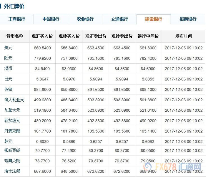The height and width of the screenshot is (177, 206).
Task: Click the value 884.9900
Action: pyautogui.click(x=42, y=90)
